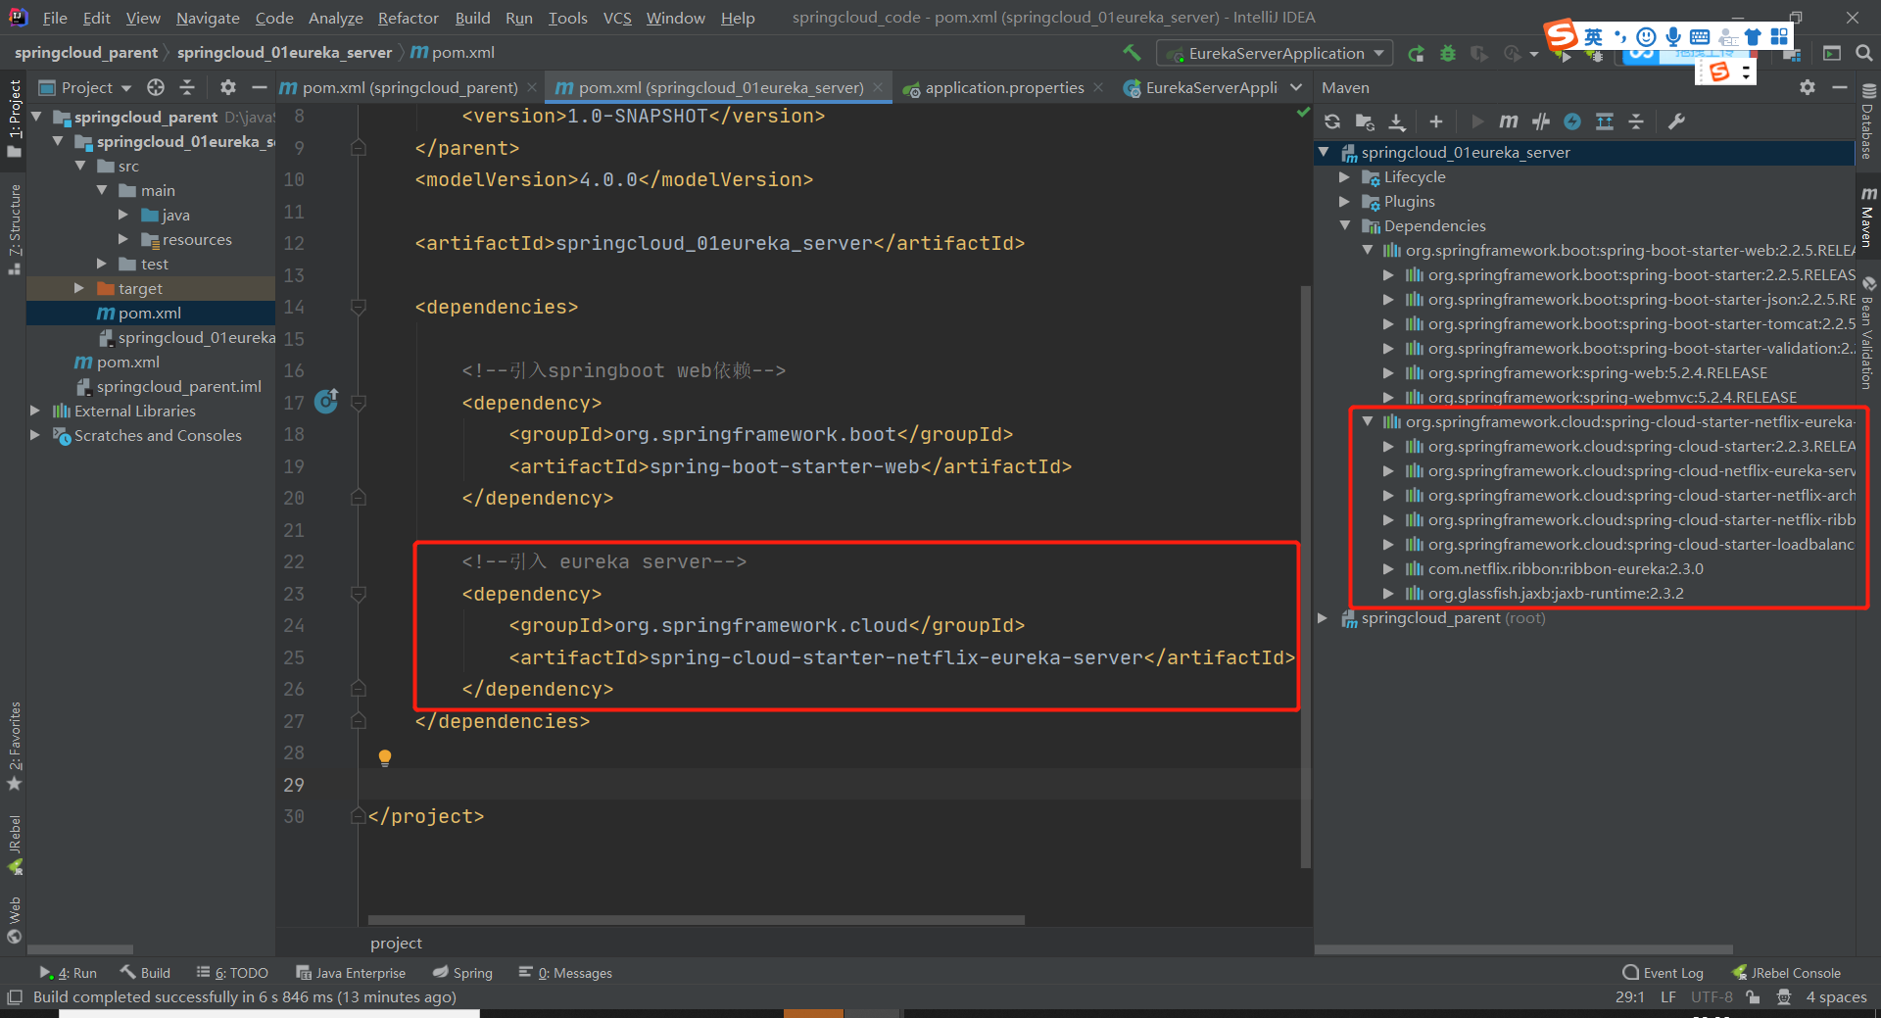Open the Database side panel
Screen dimensions: 1881x1018
(x=1867, y=122)
